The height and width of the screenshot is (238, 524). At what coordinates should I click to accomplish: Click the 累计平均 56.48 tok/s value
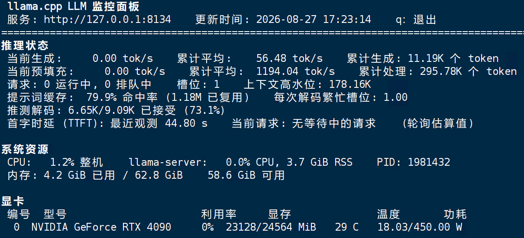[289, 58]
